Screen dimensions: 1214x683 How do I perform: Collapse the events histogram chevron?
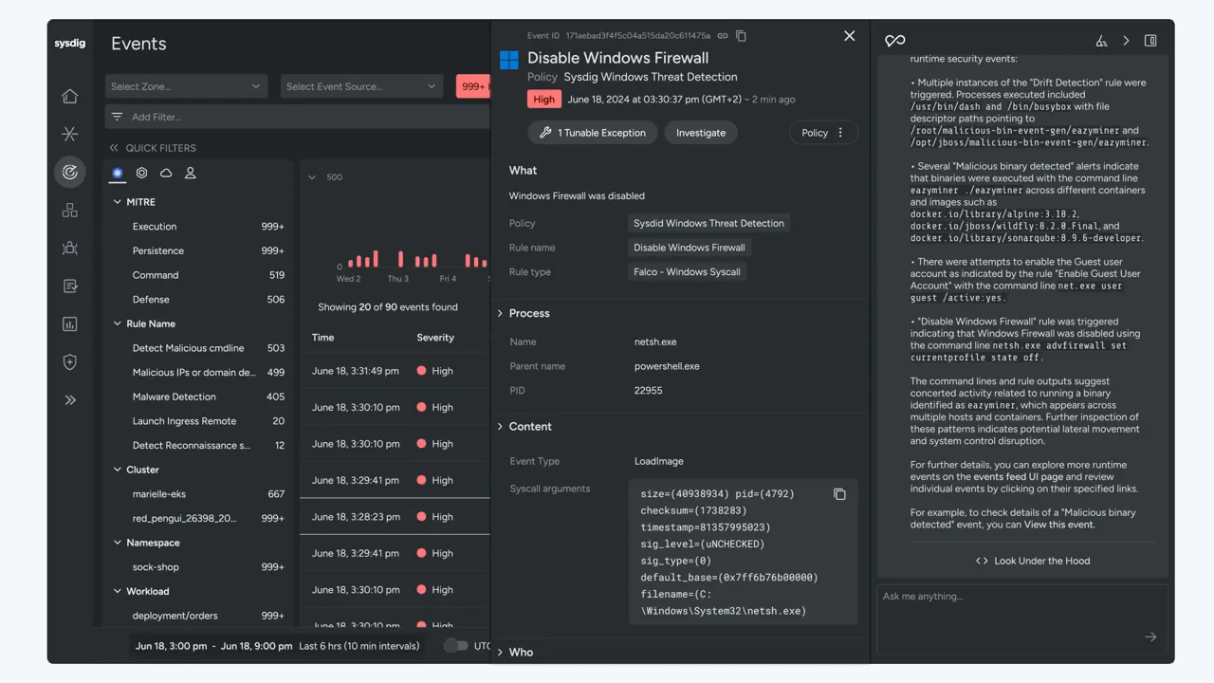click(312, 177)
